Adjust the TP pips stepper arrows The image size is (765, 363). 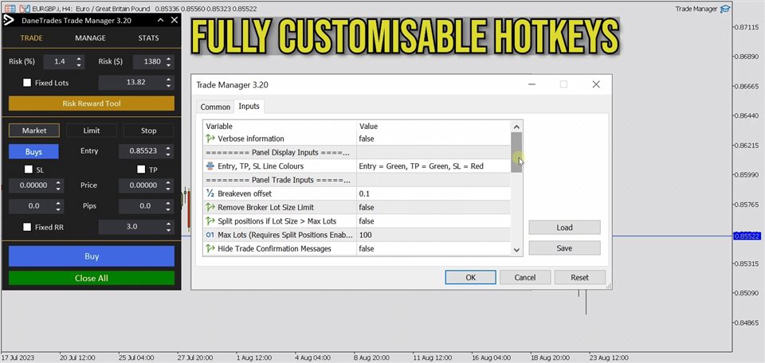click(169, 206)
